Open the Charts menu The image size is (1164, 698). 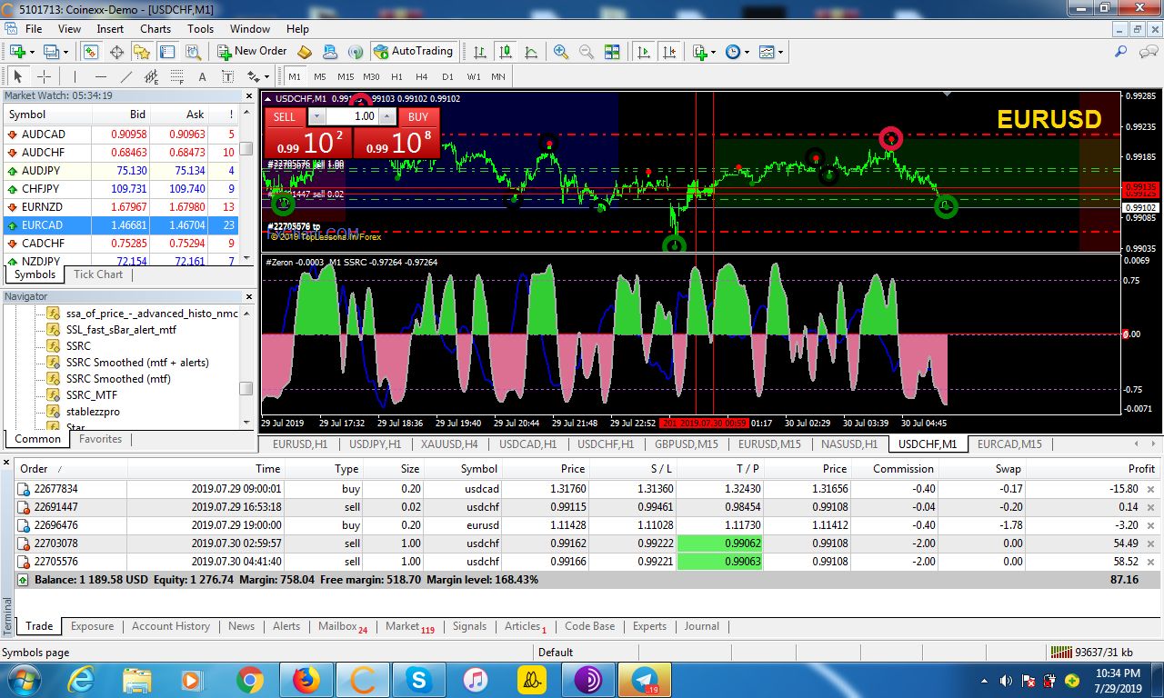click(x=156, y=29)
